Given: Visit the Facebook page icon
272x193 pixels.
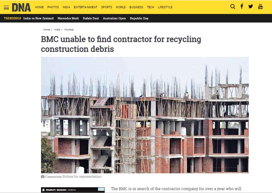Looking at the screenshot, I should [242, 6].
